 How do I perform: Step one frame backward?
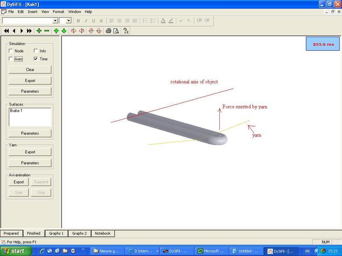click(x=14, y=31)
